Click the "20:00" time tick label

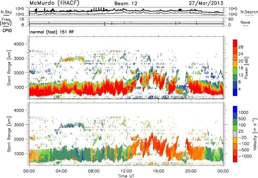pos(191,171)
